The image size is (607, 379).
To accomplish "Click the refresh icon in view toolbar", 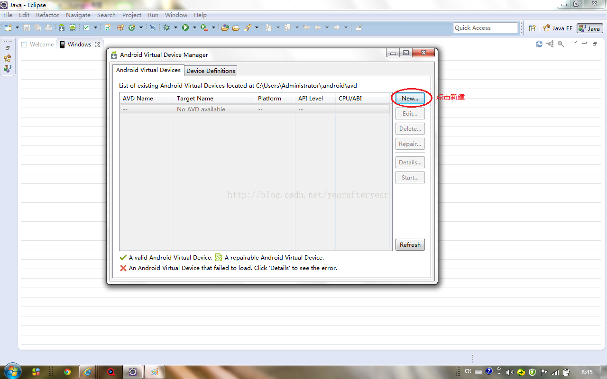I will [x=539, y=44].
